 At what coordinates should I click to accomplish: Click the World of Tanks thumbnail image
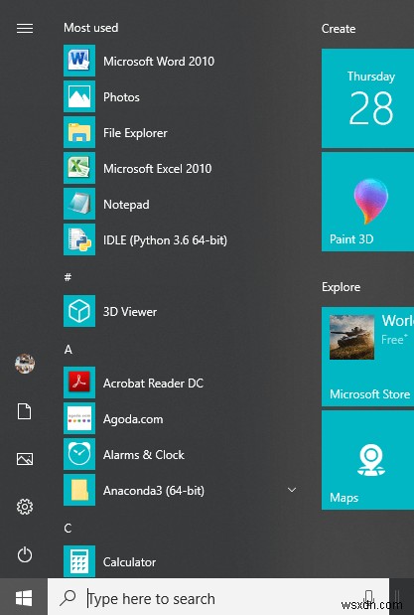351,337
